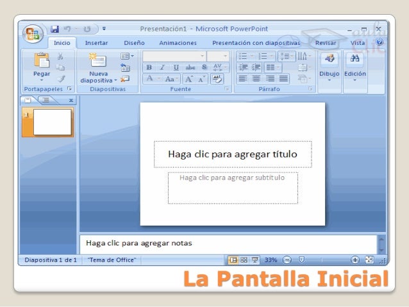Click the Format Painter brush icon
Viewport: 409px width, 307px height.
click(x=61, y=78)
